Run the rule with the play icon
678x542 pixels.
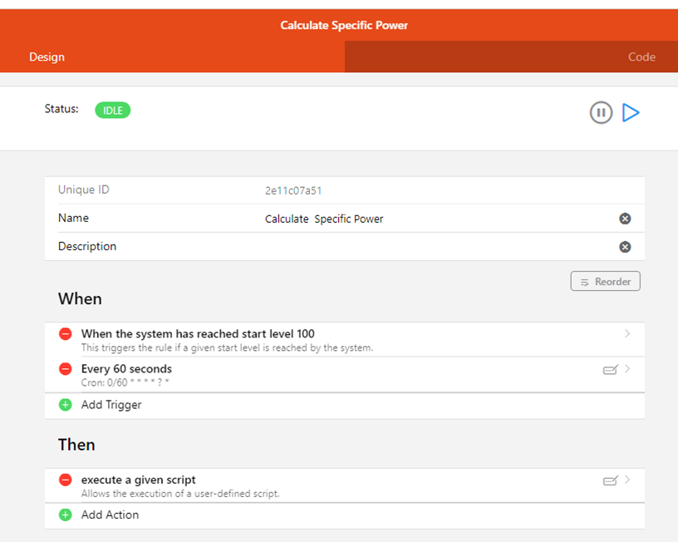click(x=631, y=112)
